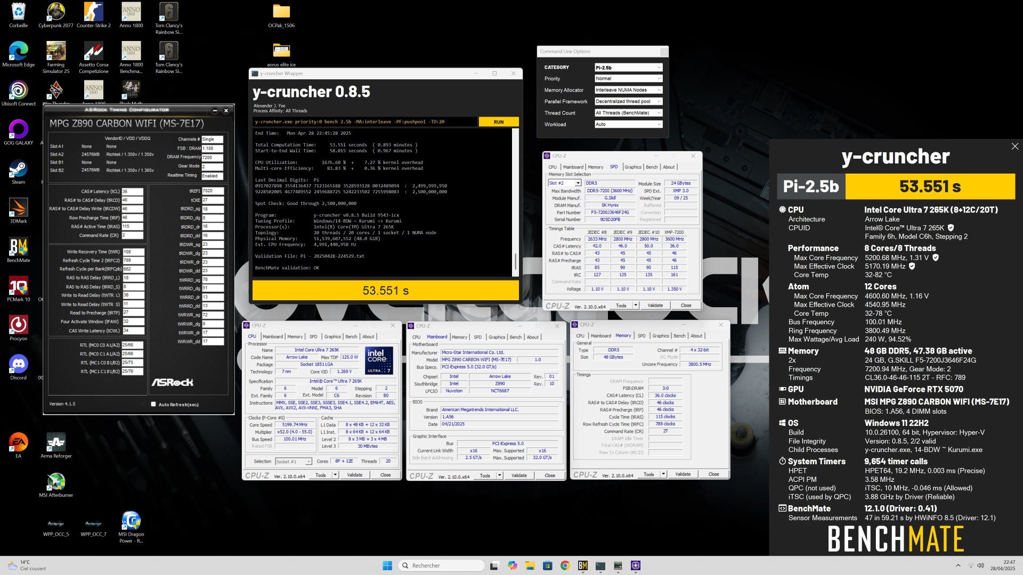Click Close in the CPU-Z CPU window

click(x=385, y=475)
